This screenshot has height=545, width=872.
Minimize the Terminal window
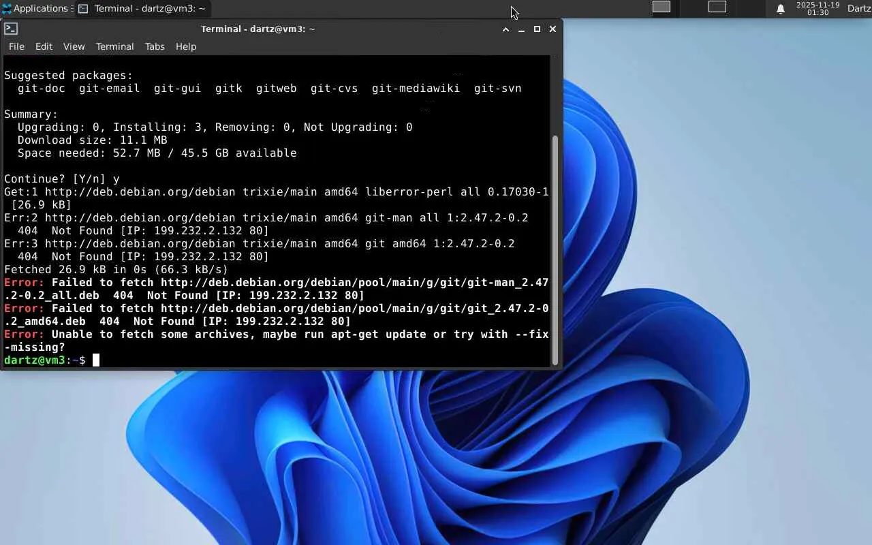[521, 29]
